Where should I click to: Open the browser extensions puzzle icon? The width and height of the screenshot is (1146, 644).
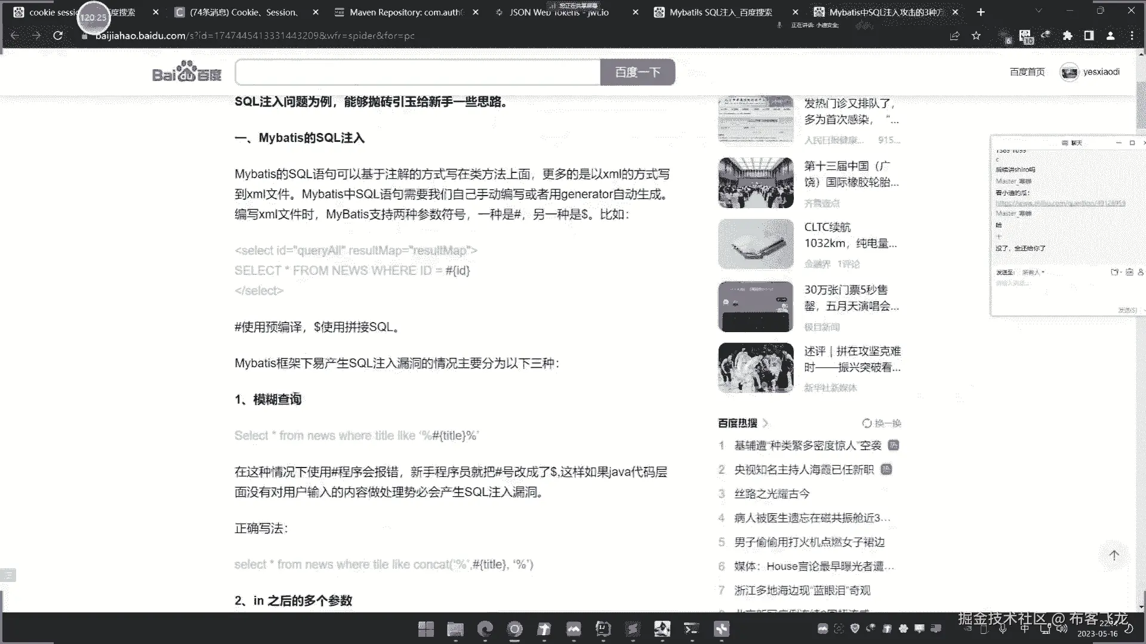1068,36
